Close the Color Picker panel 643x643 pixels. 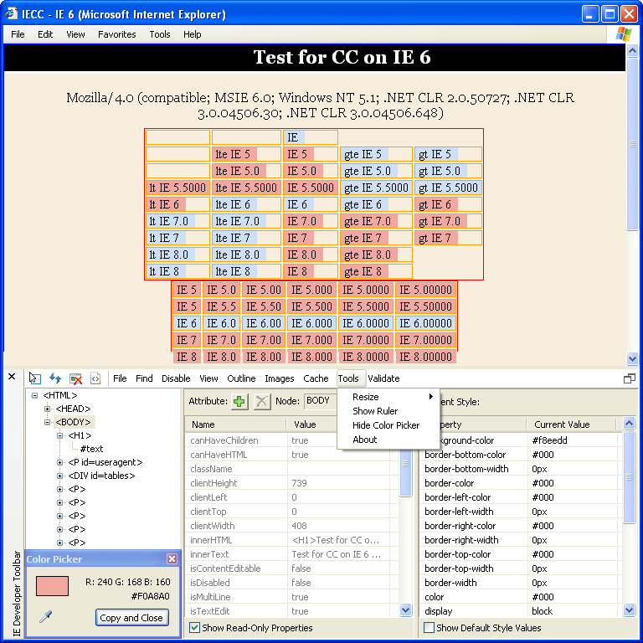[x=172, y=559]
